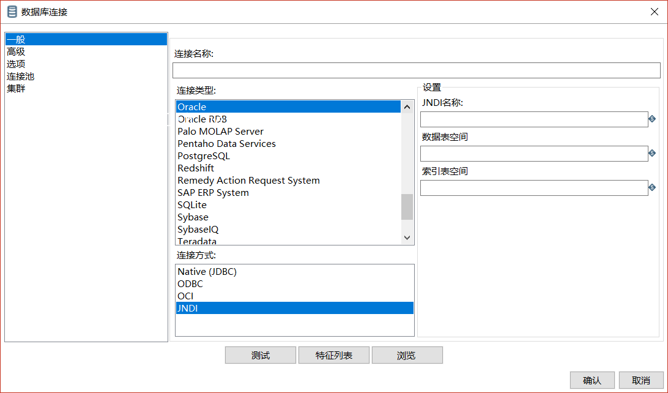
Task: Choose Native (JDBC) access method
Action: (x=295, y=272)
